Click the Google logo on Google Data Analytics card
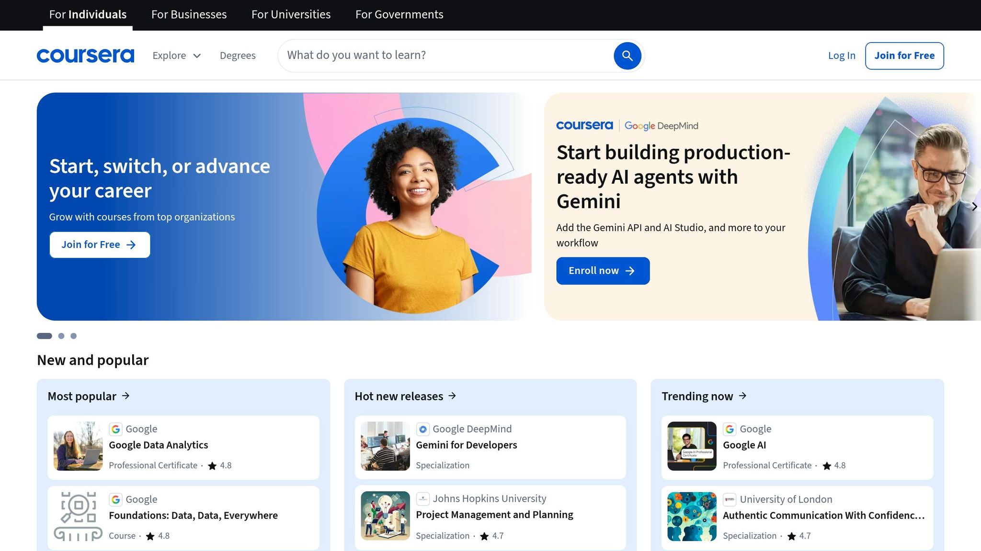The width and height of the screenshot is (981, 551). point(115,429)
